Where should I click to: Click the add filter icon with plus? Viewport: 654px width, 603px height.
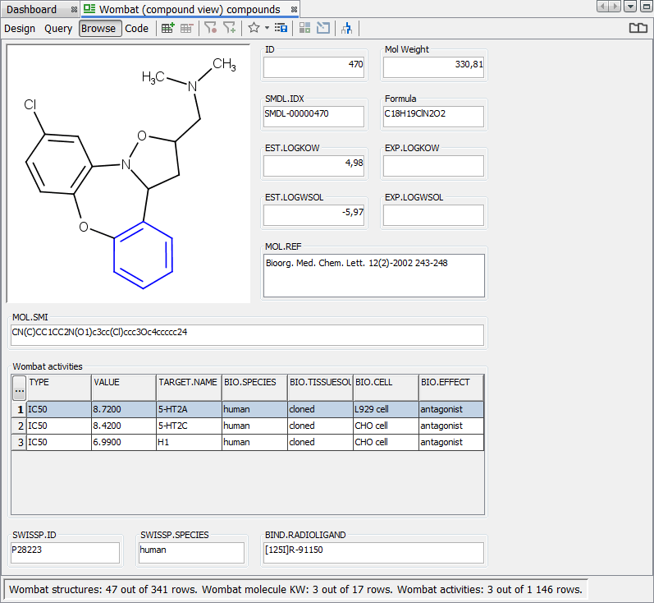coord(230,28)
